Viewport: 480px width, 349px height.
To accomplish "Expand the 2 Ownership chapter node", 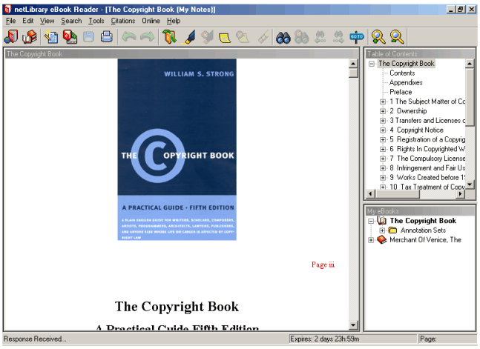I will (383, 111).
